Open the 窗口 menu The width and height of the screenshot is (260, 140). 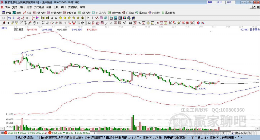pos(63,7)
